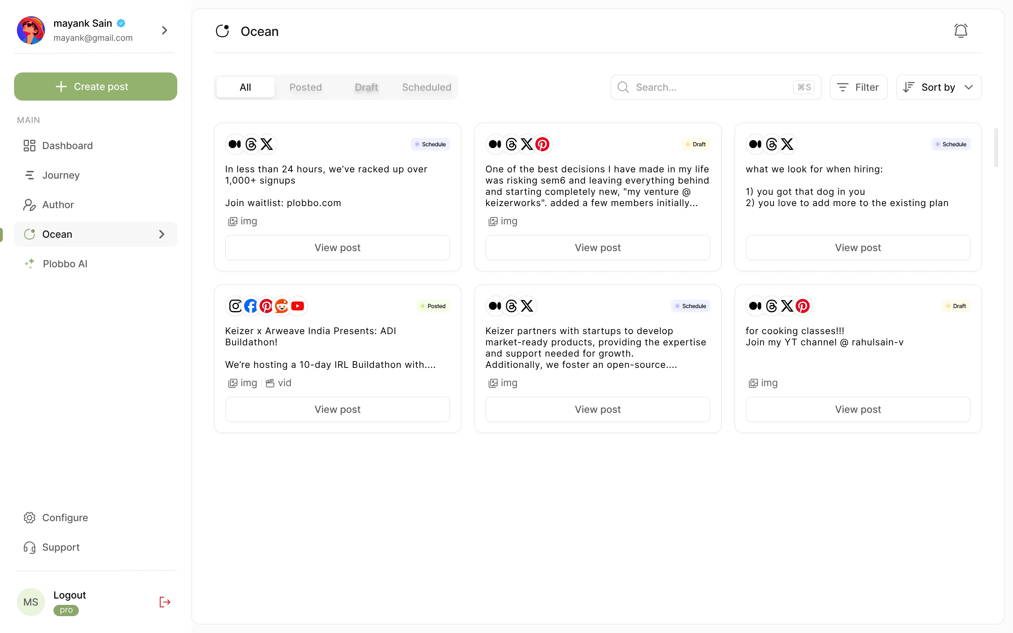
Task: View the cooking classes post
Action: point(858,409)
